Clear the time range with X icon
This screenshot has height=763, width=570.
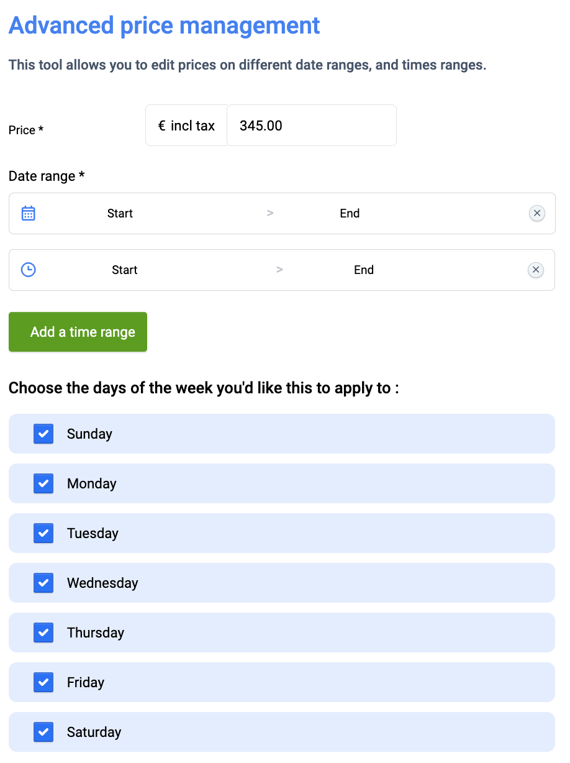(x=536, y=270)
